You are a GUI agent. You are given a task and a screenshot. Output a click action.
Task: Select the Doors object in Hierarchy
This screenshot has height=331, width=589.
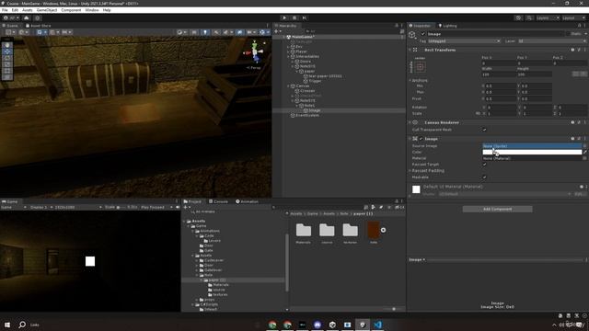tap(305, 62)
